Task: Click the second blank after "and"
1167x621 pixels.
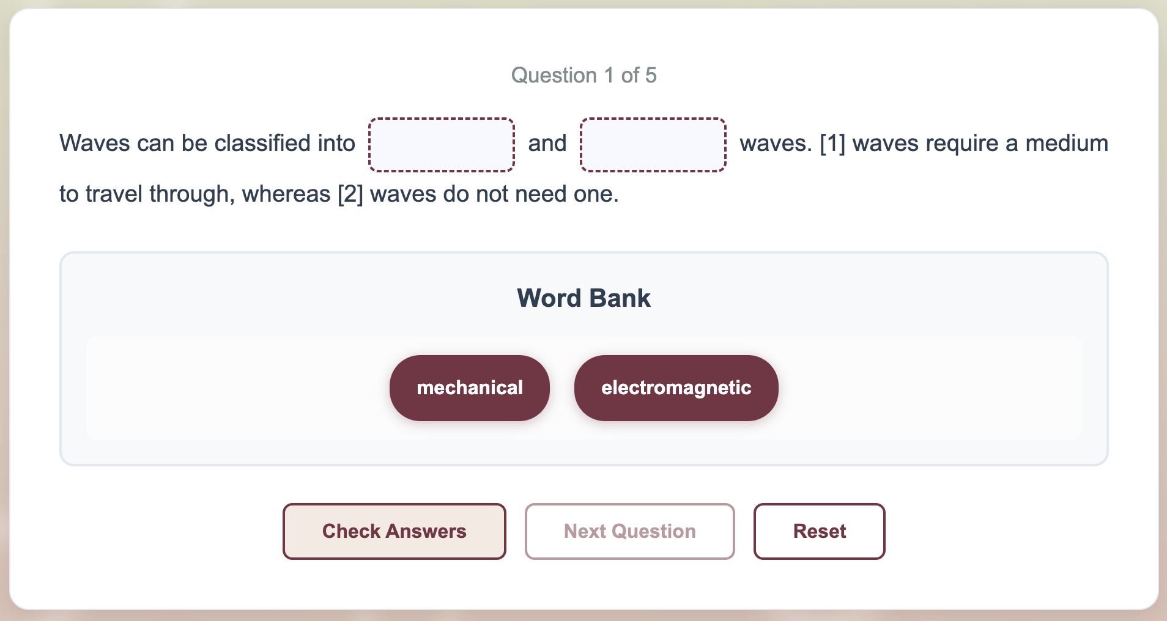Action: click(x=653, y=145)
